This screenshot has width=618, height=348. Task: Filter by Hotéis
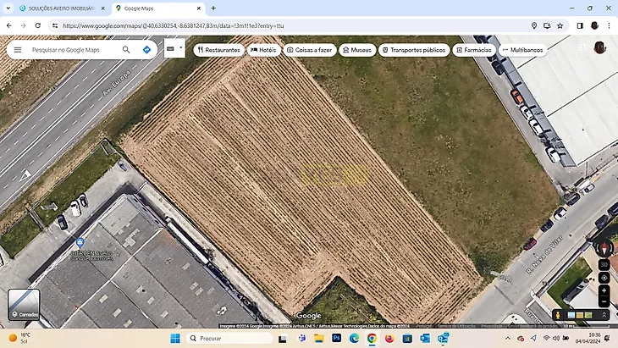coord(263,50)
